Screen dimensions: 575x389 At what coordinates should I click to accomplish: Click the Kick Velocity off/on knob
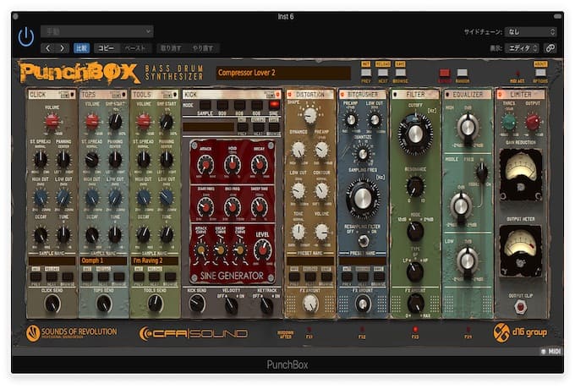point(231,304)
